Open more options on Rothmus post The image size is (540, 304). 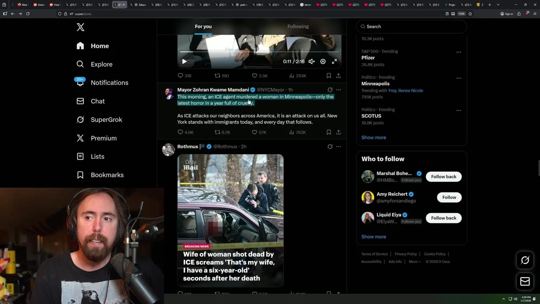tap(338, 147)
